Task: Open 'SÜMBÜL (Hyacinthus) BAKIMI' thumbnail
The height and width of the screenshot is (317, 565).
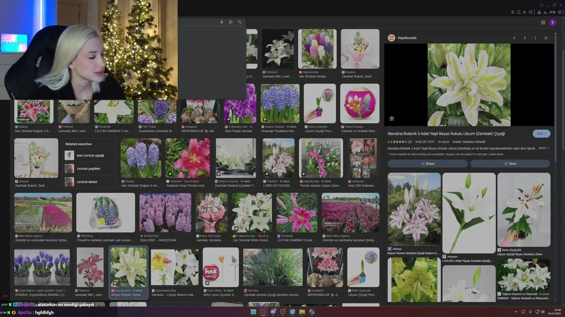Action: point(42,267)
